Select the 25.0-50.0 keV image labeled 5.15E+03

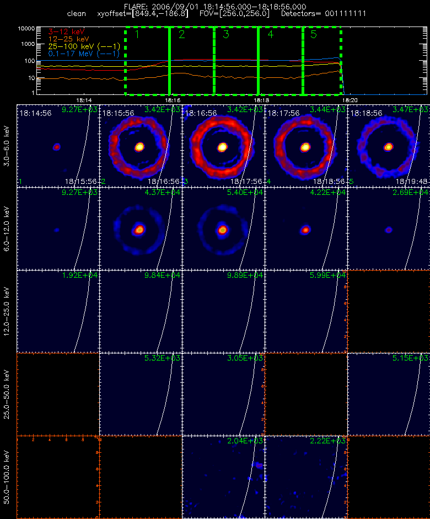click(x=389, y=394)
